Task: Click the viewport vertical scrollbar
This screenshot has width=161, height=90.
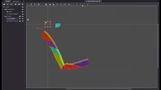Action: [x=158, y=45]
